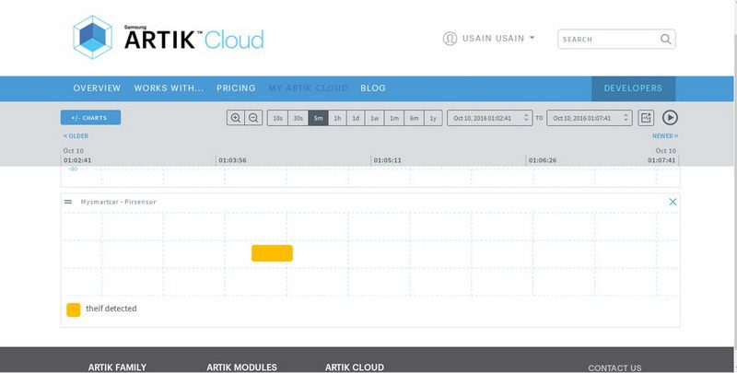This screenshot has height=373, width=737.
Task: Click the 01:06:26 timeline label
Action: (x=543, y=160)
